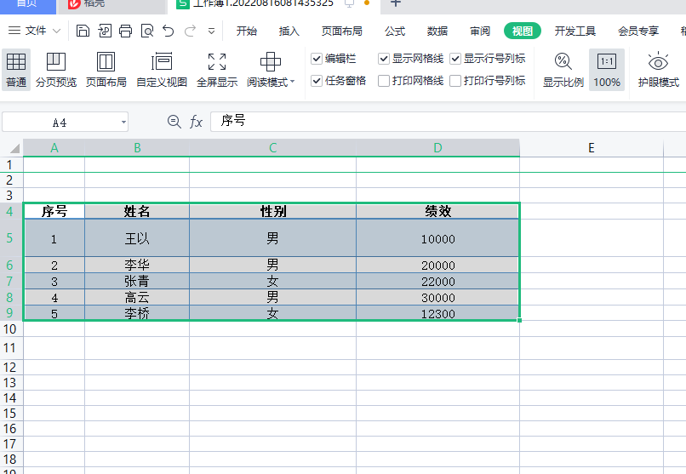This screenshot has width=686, height=474.
Task: Uncheck 显示网格线 checkbox
Action: tap(384, 59)
